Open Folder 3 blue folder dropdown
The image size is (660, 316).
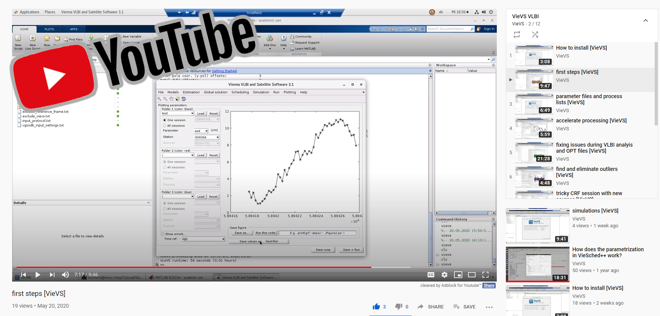pos(178,197)
